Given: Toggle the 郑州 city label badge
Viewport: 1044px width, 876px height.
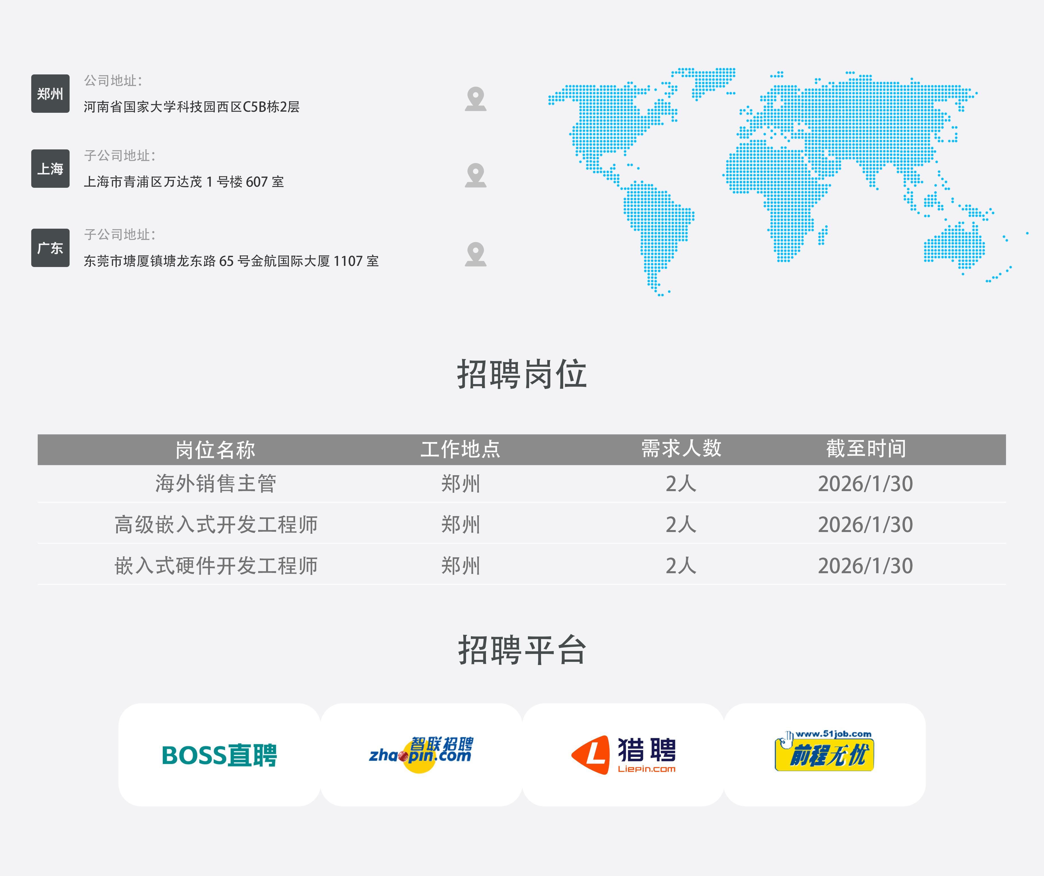Looking at the screenshot, I should [50, 93].
